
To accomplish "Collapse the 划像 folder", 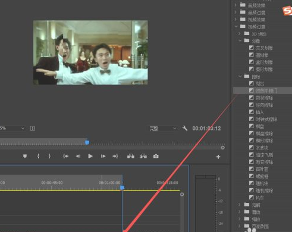I will tap(240, 40).
